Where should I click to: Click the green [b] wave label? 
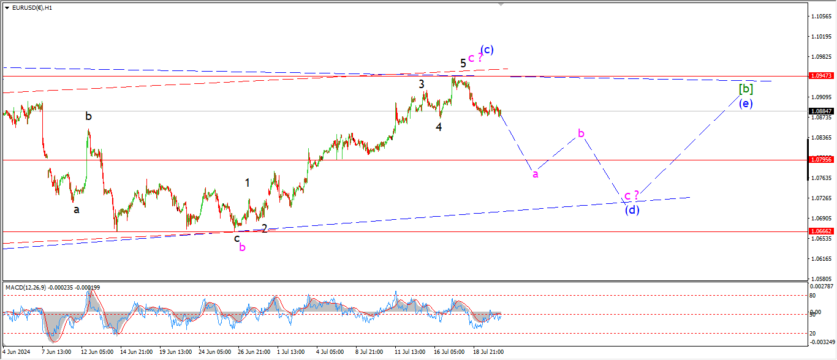745,89
